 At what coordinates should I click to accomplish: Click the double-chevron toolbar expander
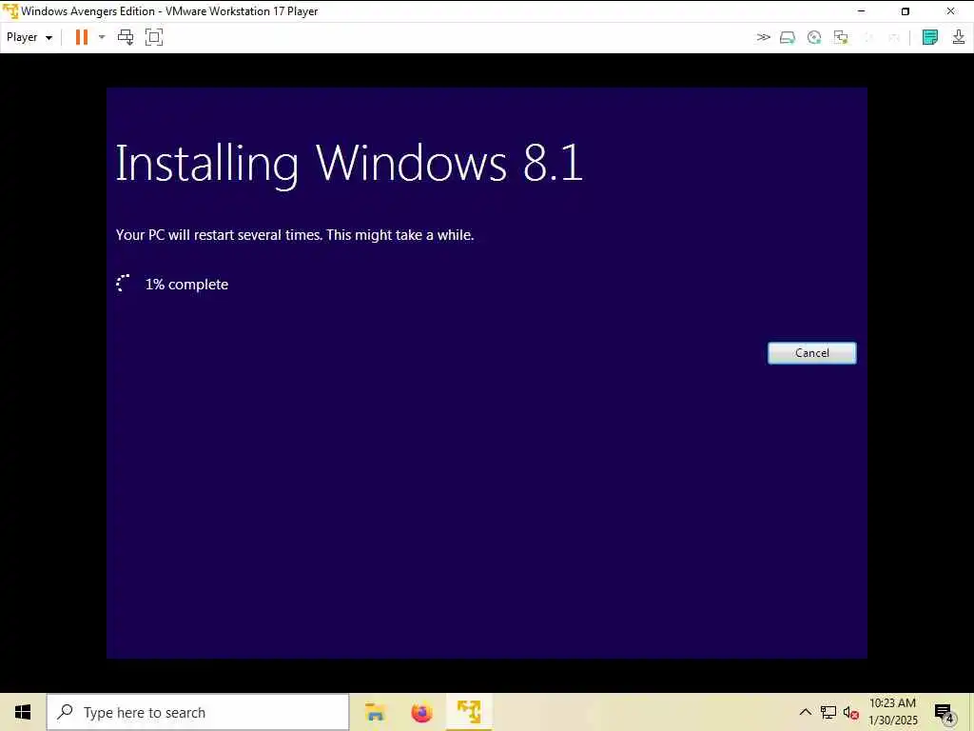click(x=764, y=37)
